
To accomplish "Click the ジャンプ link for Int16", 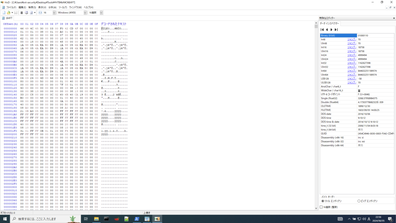I will (x=352, y=47).
